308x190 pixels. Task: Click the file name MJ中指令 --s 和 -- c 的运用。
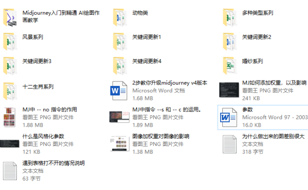[x=167, y=110]
